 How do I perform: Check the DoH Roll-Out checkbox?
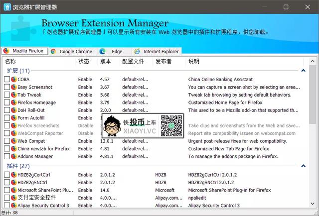point(7,110)
